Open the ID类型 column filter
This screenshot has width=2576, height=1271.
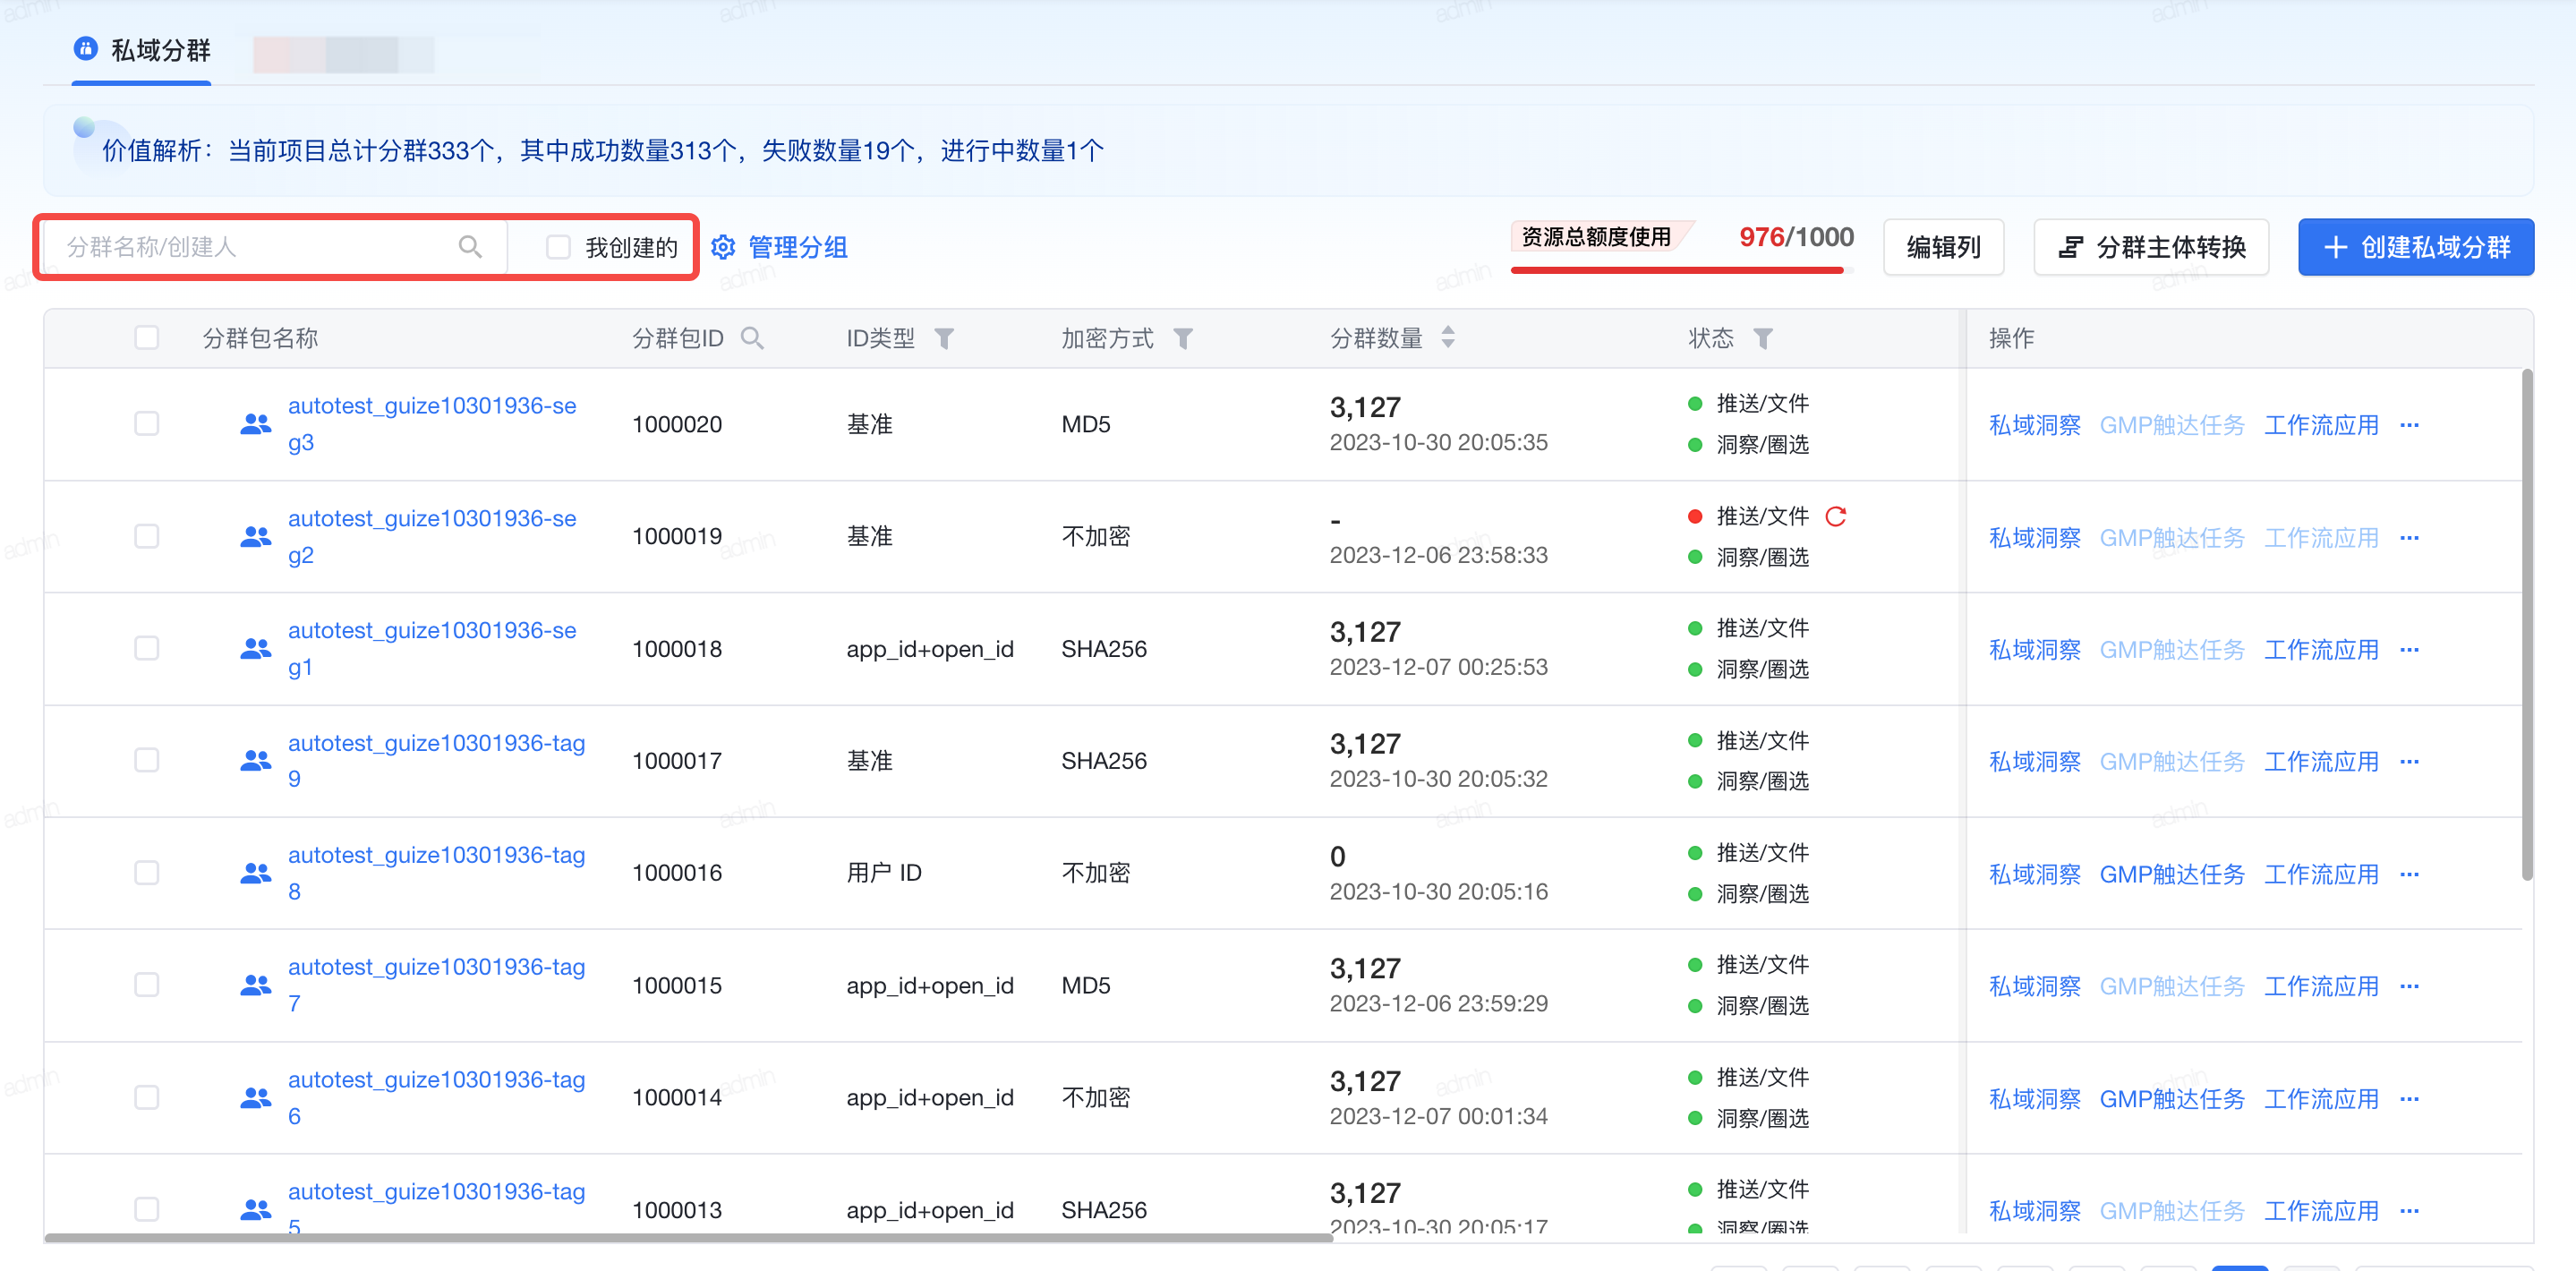[943, 339]
